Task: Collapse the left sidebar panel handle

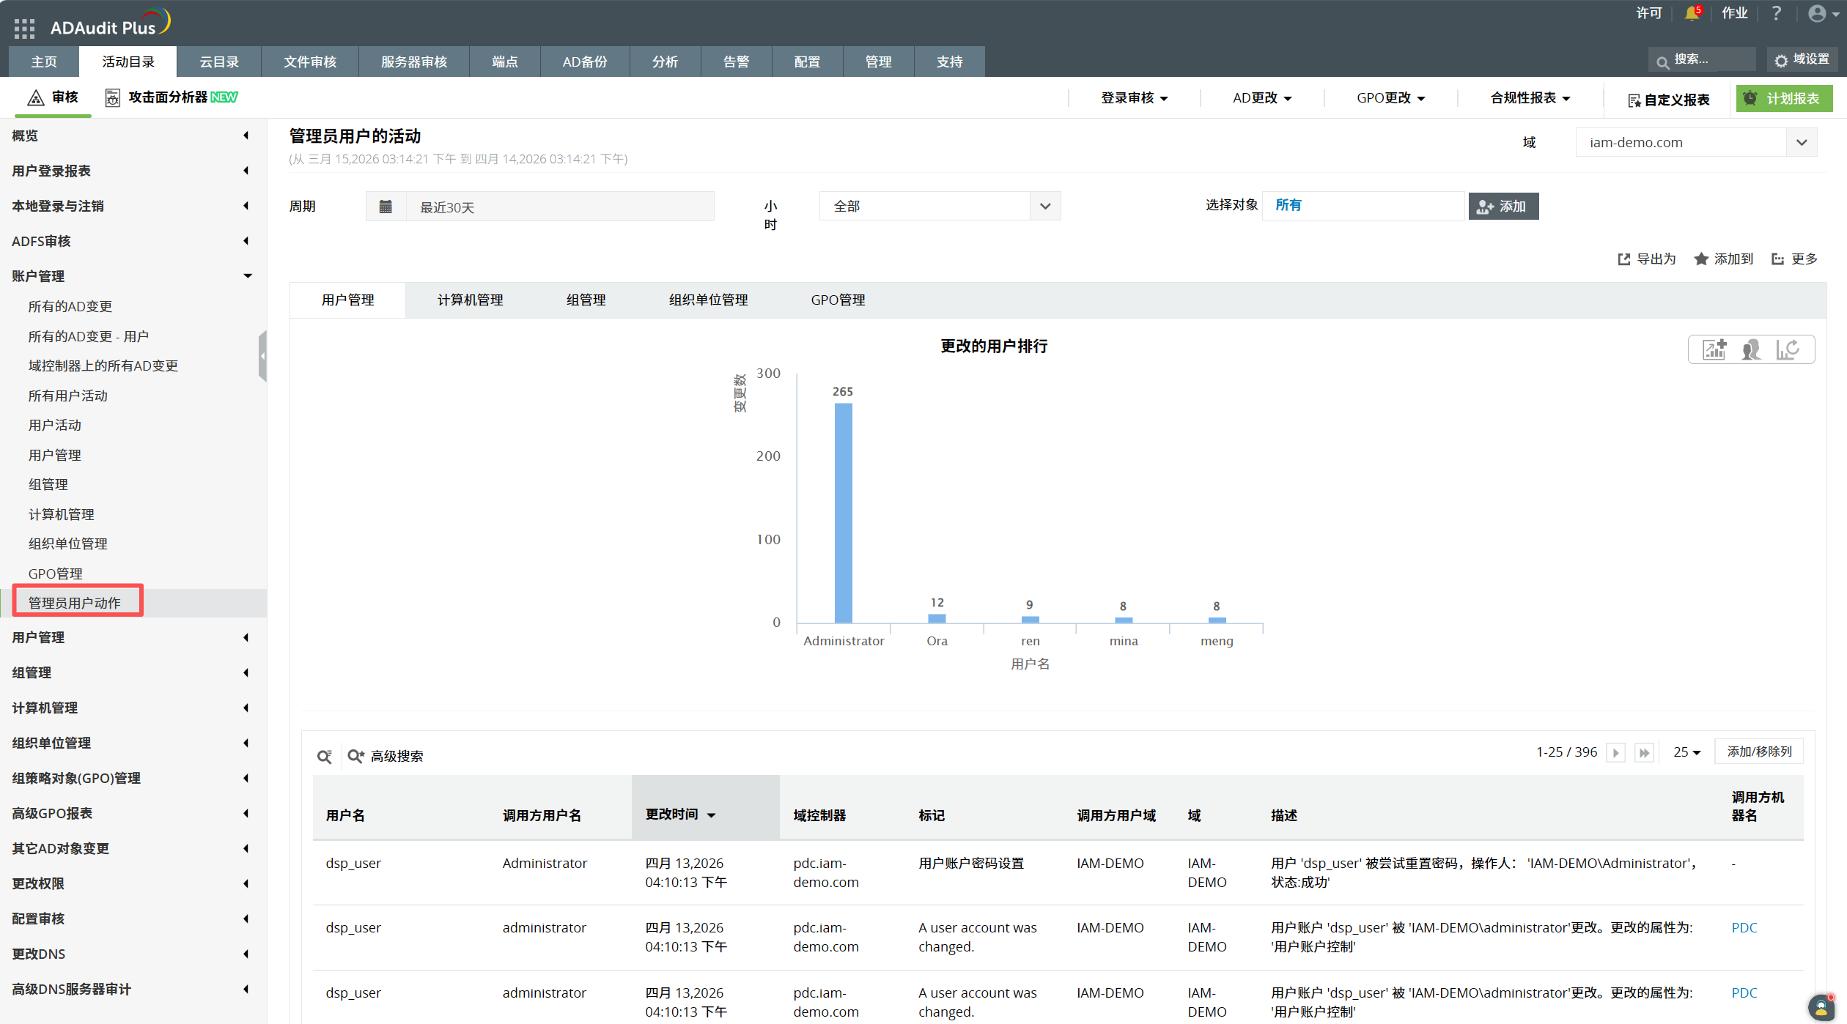Action: (x=262, y=356)
